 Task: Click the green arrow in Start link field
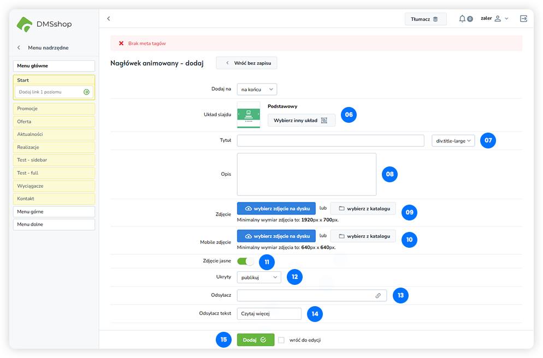click(x=86, y=92)
